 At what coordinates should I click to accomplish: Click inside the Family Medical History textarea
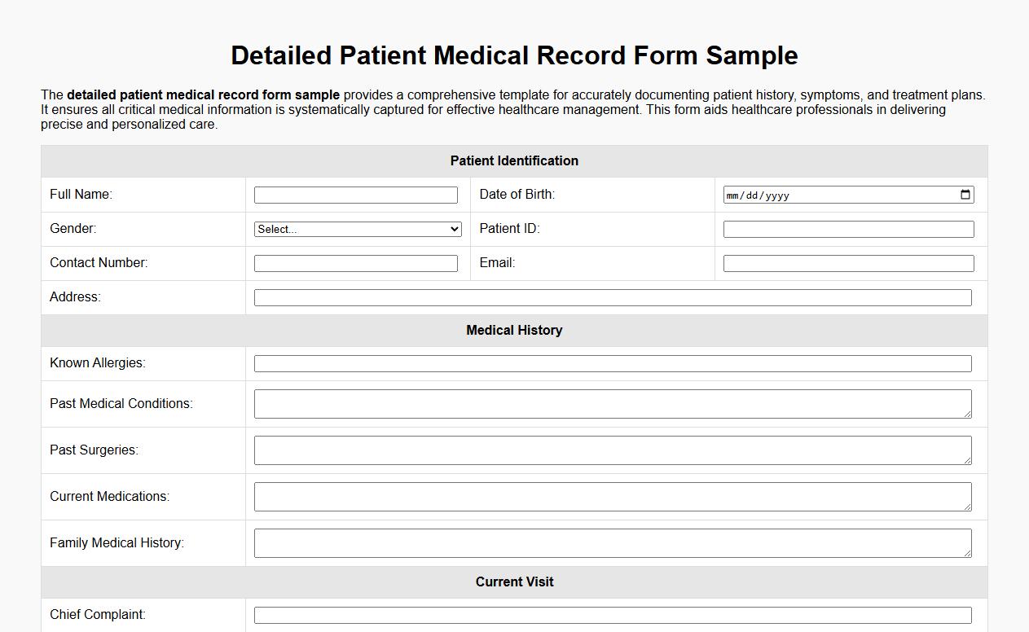point(613,542)
